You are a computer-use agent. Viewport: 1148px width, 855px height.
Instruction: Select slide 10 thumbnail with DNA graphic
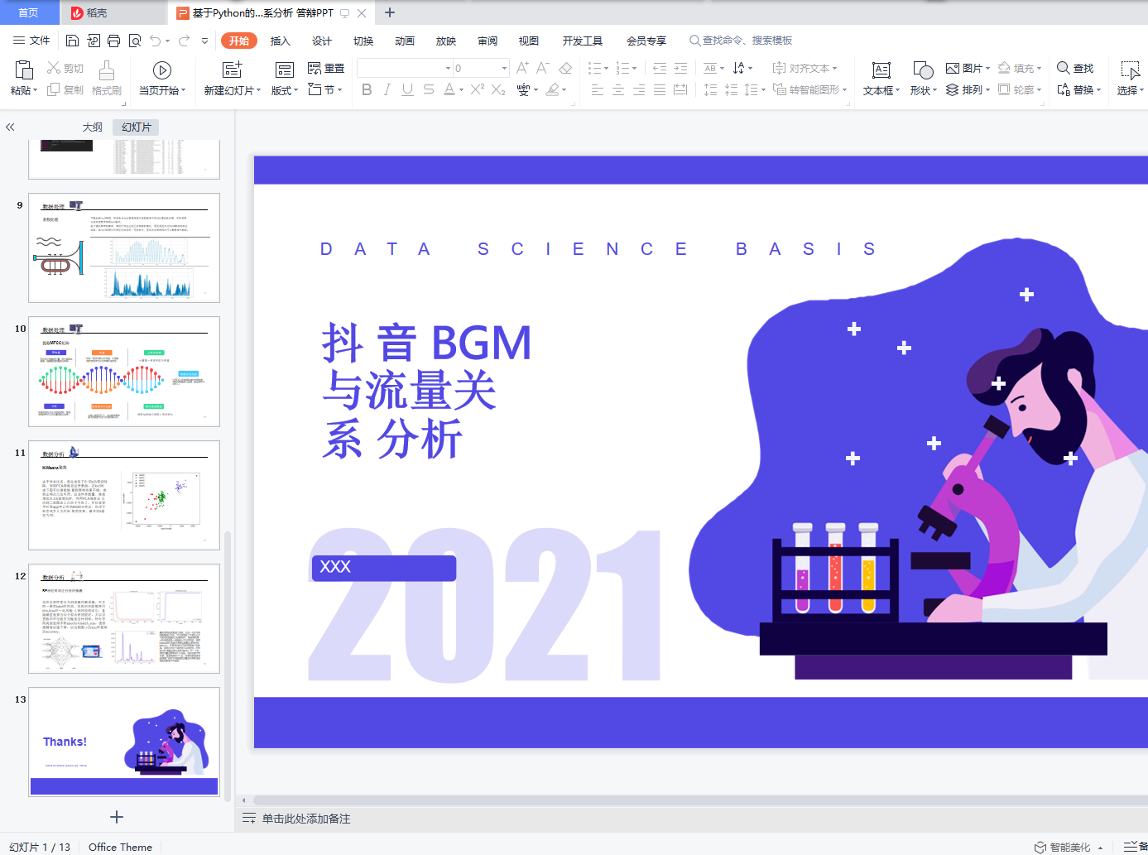pos(124,372)
